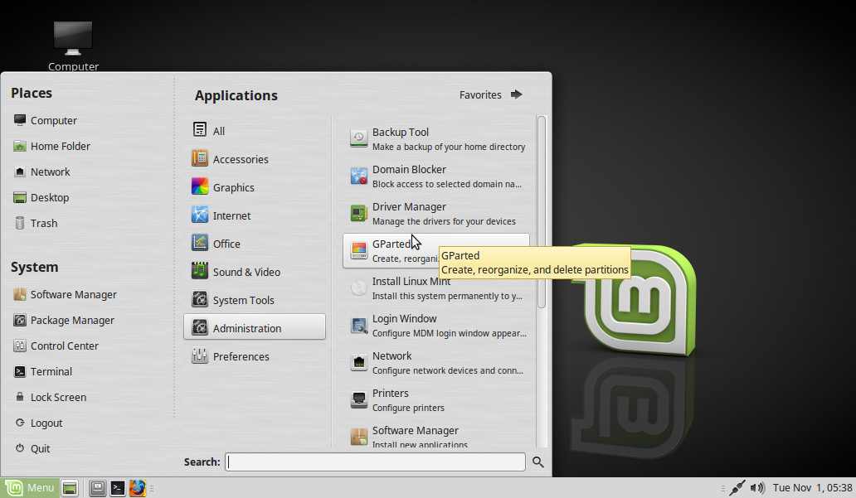Click the Firefox icon in the taskbar
Image resolution: width=856 pixels, height=498 pixels.
pos(138,488)
